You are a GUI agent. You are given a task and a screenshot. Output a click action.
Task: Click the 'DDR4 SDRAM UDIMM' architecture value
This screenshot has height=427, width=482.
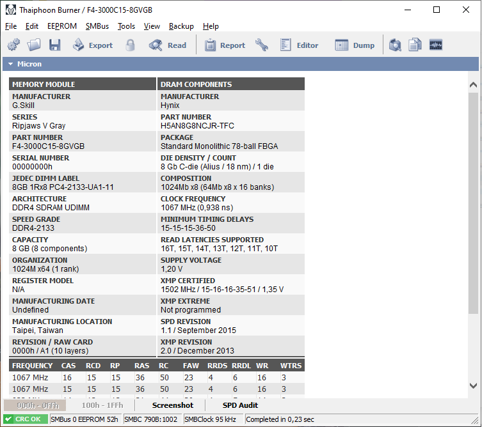pyautogui.click(x=51, y=208)
